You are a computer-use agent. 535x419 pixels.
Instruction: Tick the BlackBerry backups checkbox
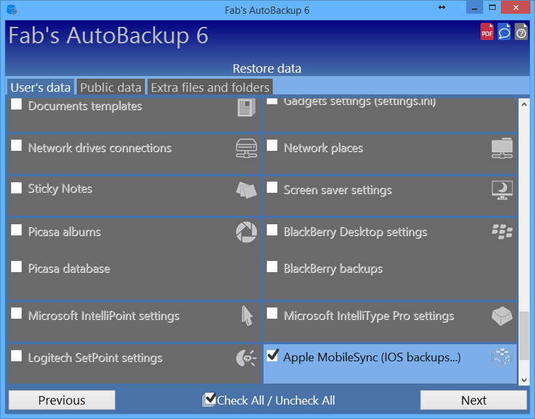pos(272,266)
